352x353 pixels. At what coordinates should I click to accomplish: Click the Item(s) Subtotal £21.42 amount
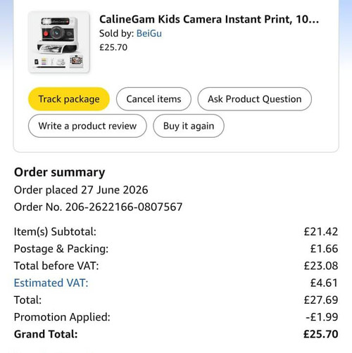(321, 231)
